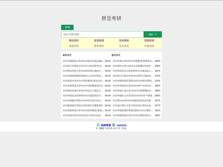Click the 最新资讯 column heading
Screen dimensions: 223x167
tap(67, 55)
